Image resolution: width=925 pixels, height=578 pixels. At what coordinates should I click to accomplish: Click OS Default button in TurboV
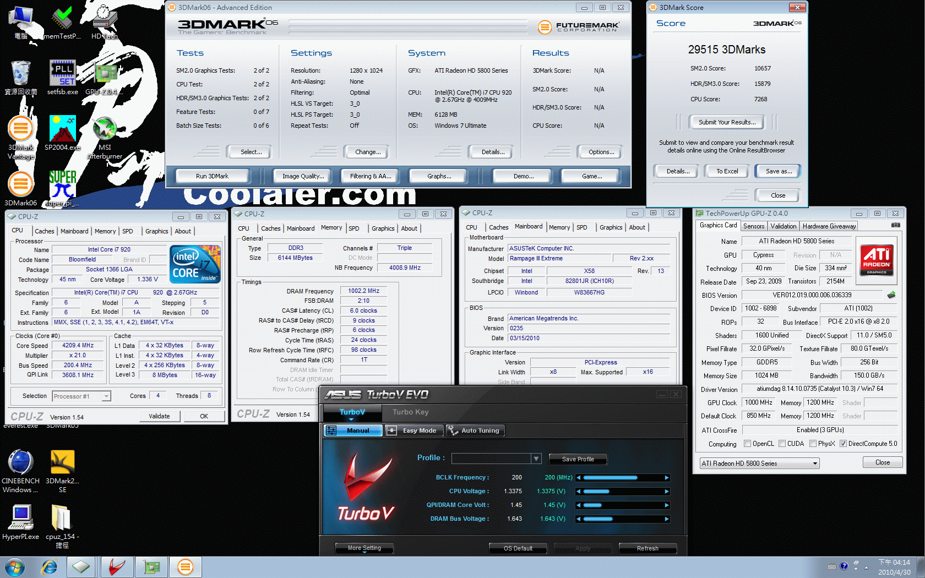point(518,548)
